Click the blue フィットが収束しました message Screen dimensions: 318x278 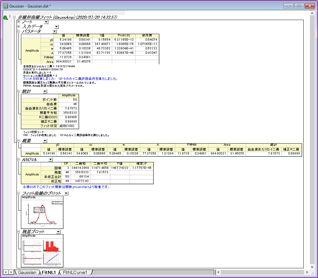coord(70,79)
